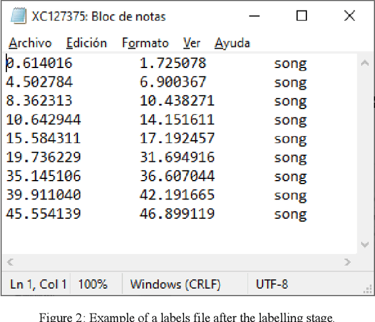
Task: Open the Ver menu
Action: (192, 43)
